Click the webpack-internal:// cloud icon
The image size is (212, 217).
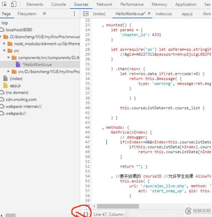pyautogui.click(x=2, y=106)
